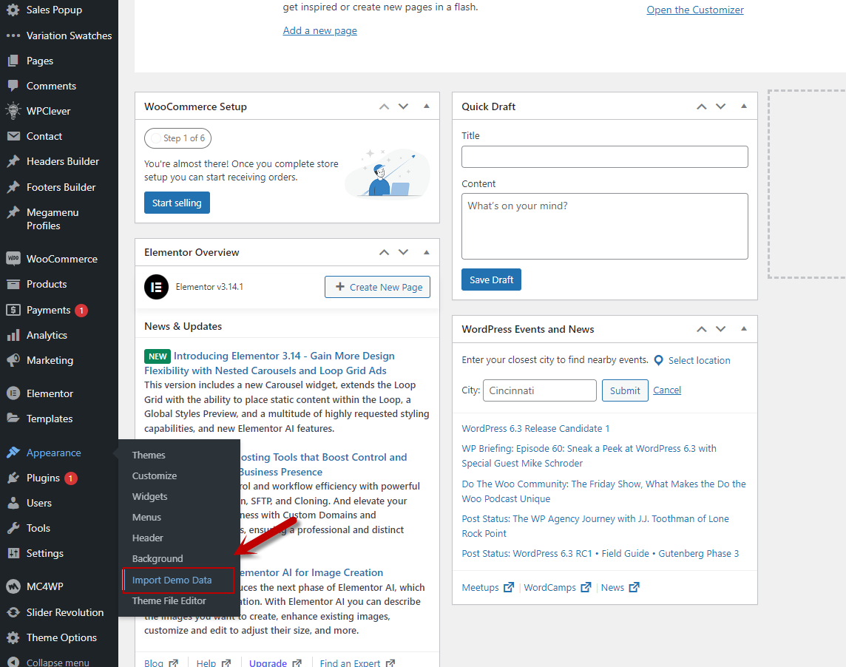Open the MC4WP sidebar icon
The height and width of the screenshot is (667, 846).
13,586
